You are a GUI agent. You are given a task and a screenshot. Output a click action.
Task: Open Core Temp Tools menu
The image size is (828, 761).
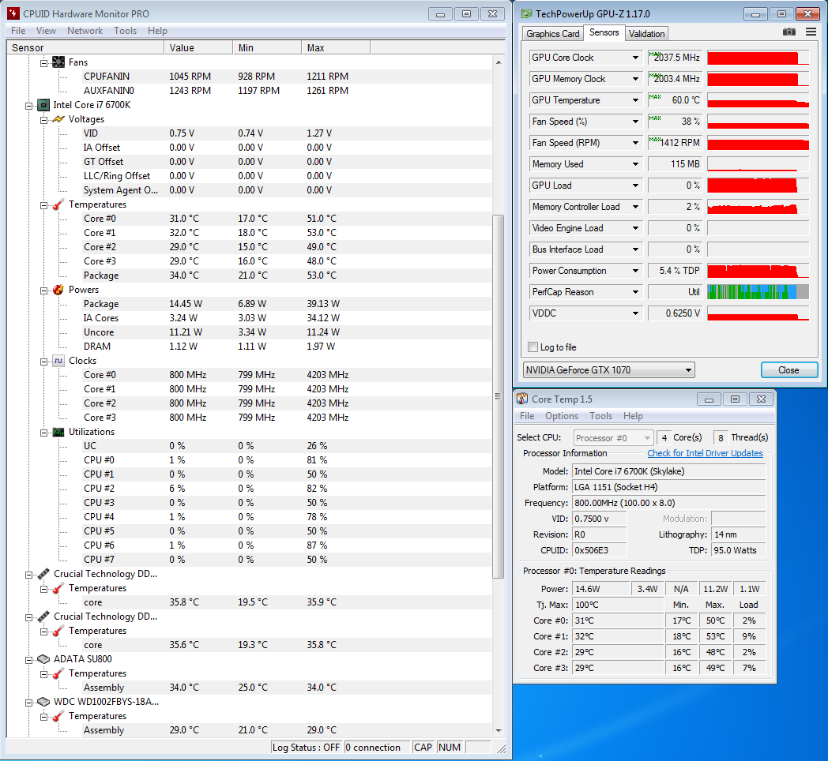[601, 416]
